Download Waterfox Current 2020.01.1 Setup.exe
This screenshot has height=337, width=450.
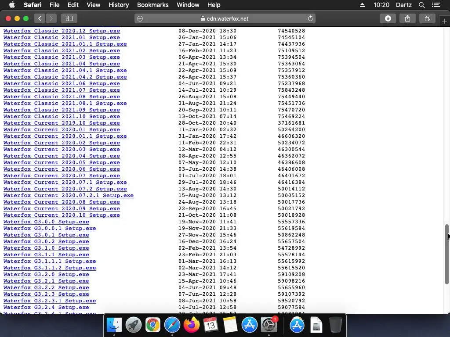click(65, 136)
